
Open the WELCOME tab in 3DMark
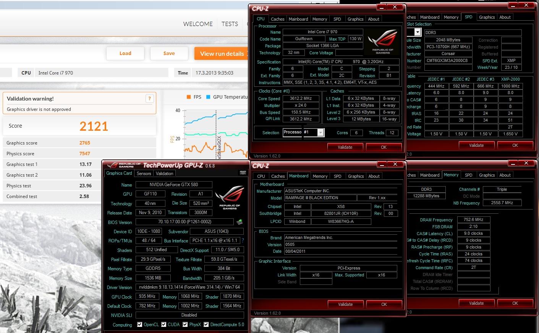point(198,24)
